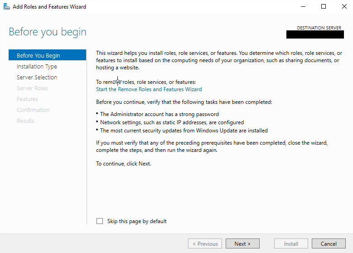
Task: Select the Server Roles step in sidebar
Action: tap(32, 88)
